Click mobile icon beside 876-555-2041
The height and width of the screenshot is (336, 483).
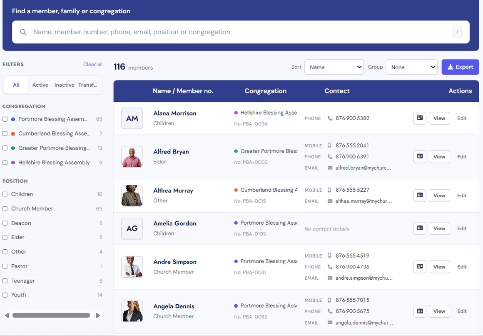(x=330, y=145)
